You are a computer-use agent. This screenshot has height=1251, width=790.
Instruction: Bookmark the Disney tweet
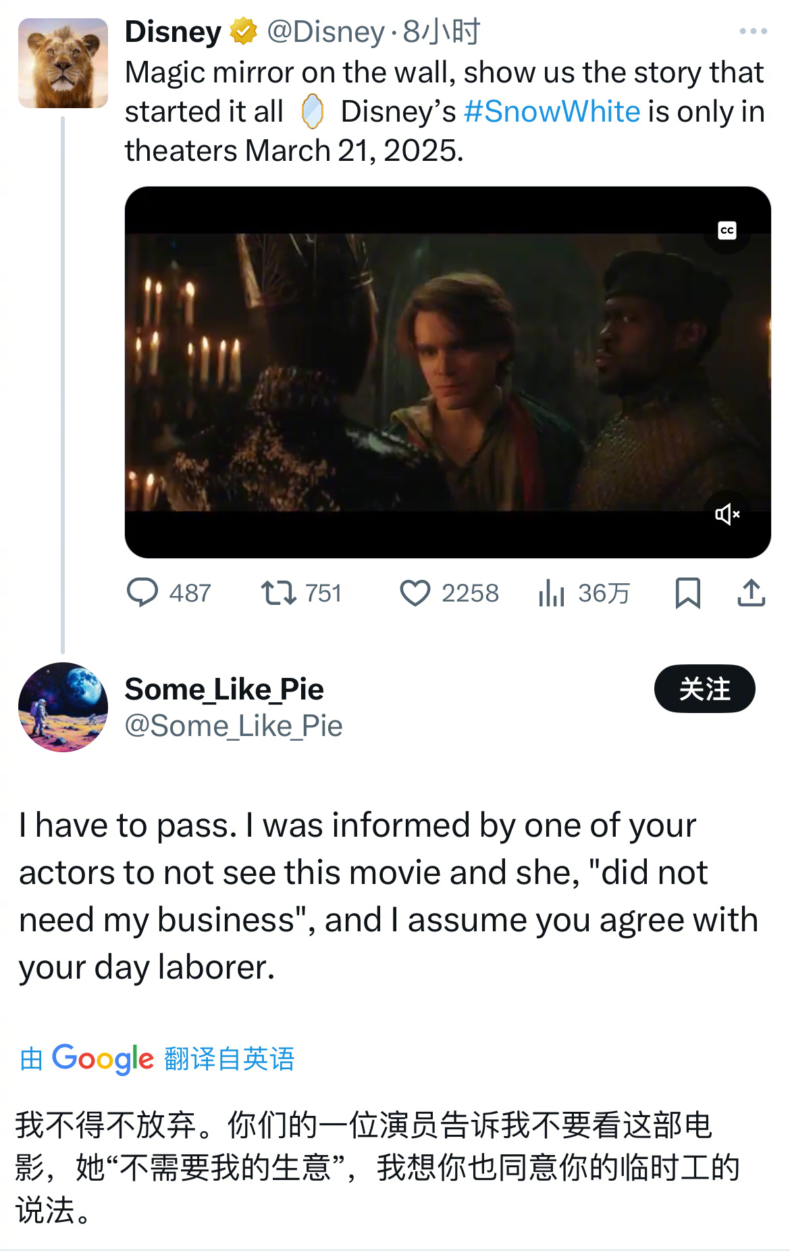688,593
